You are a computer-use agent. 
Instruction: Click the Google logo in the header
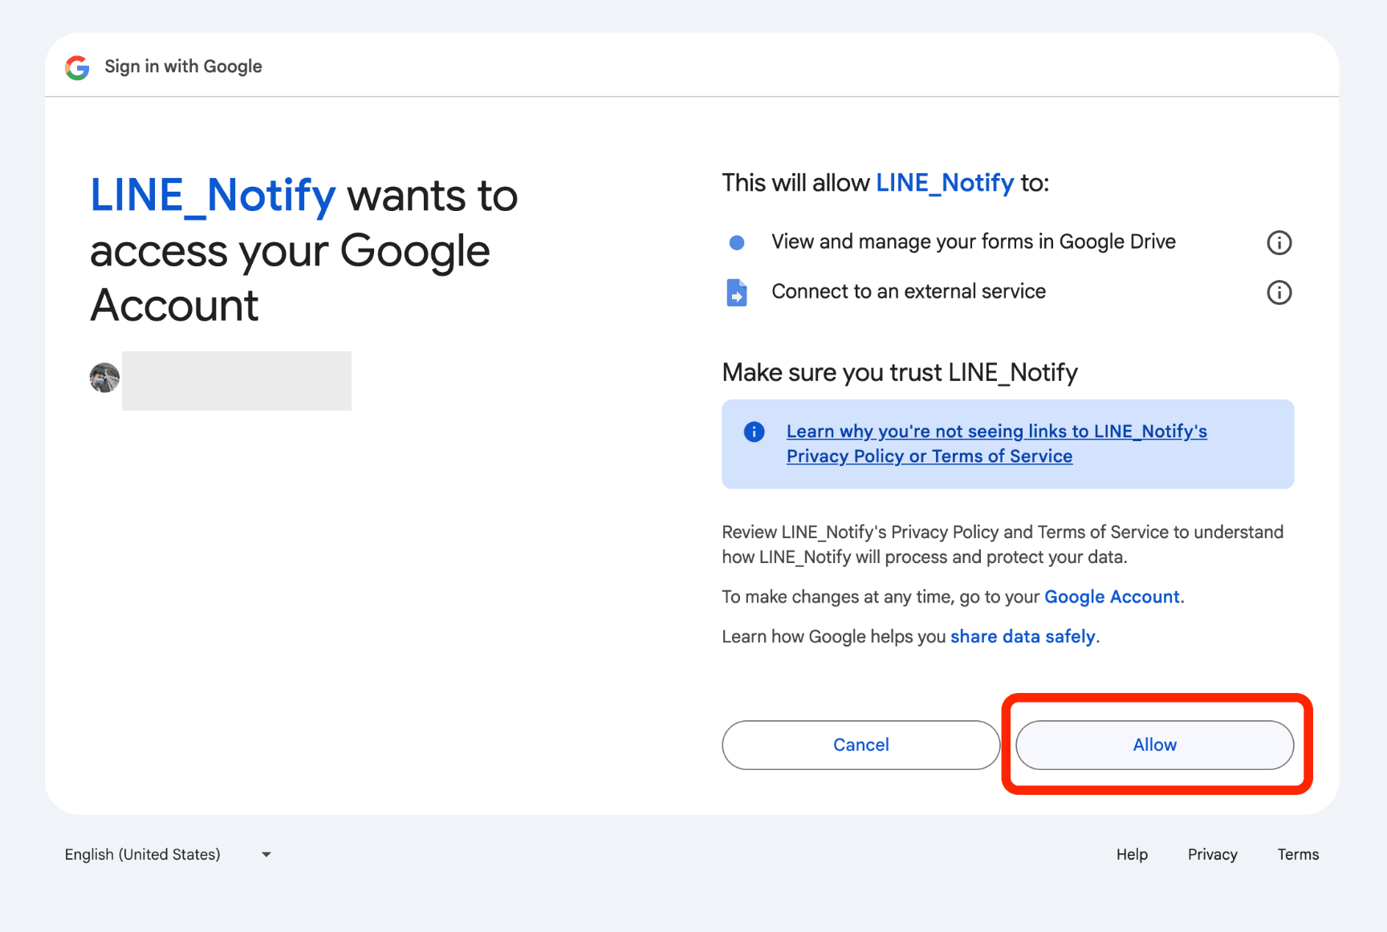coord(77,67)
